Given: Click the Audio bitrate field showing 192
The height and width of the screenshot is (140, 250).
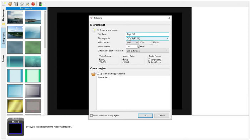Looking at the screenshot, I should [131, 47].
